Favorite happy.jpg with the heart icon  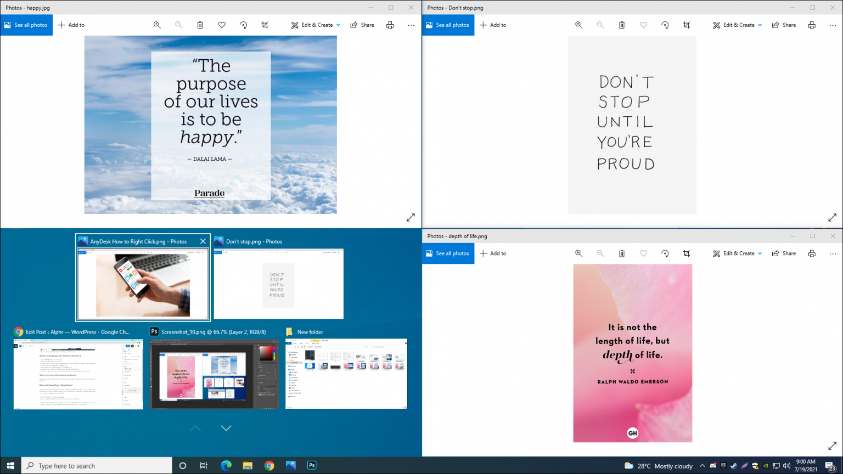222,25
